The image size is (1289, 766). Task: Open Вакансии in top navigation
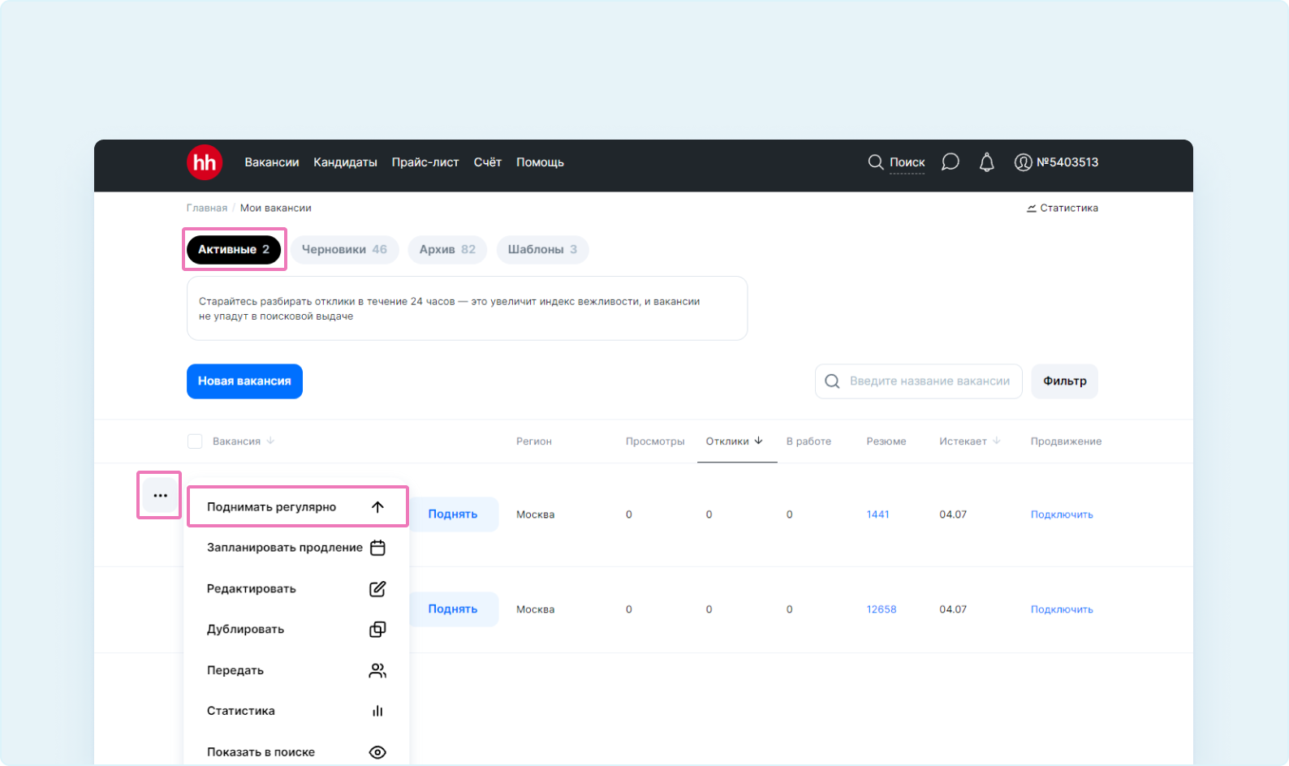pyautogui.click(x=272, y=162)
